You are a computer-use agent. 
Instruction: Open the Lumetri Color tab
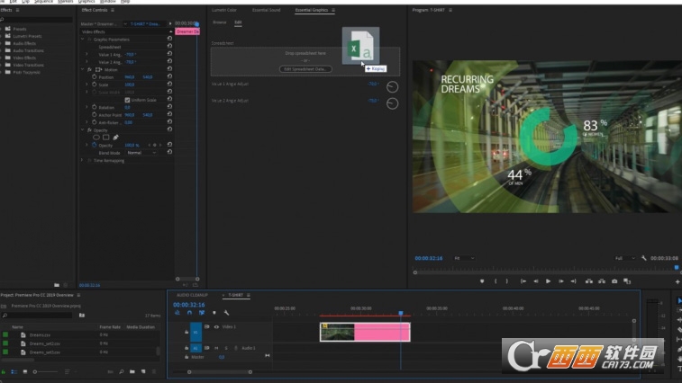point(224,10)
